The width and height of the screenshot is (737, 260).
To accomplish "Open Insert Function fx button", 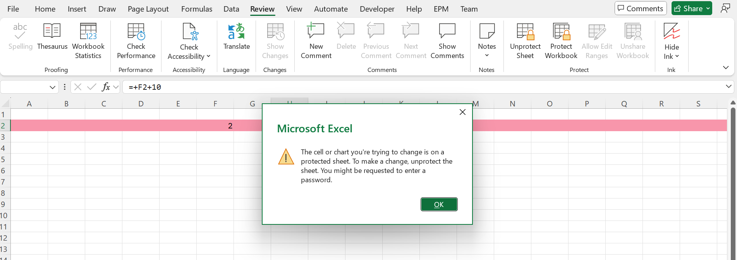I will 106,87.
